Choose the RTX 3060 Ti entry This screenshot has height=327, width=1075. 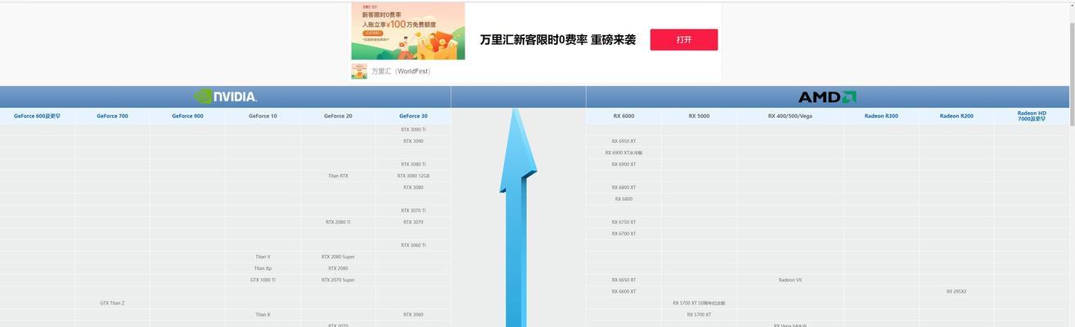(413, 245)
